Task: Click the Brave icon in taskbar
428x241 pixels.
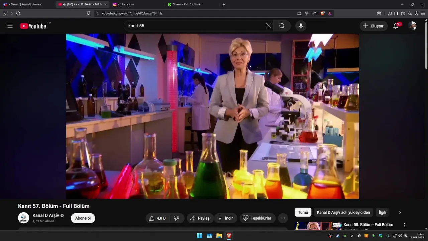Action: tap(229, 236)
